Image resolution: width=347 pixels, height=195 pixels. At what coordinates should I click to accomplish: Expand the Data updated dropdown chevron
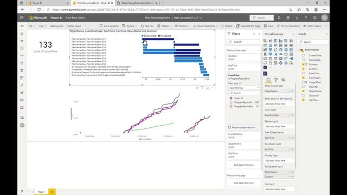click(x=201, y=18)
